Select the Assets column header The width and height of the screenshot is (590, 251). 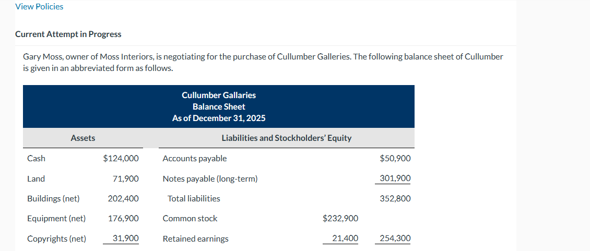(x=82, y=138)
